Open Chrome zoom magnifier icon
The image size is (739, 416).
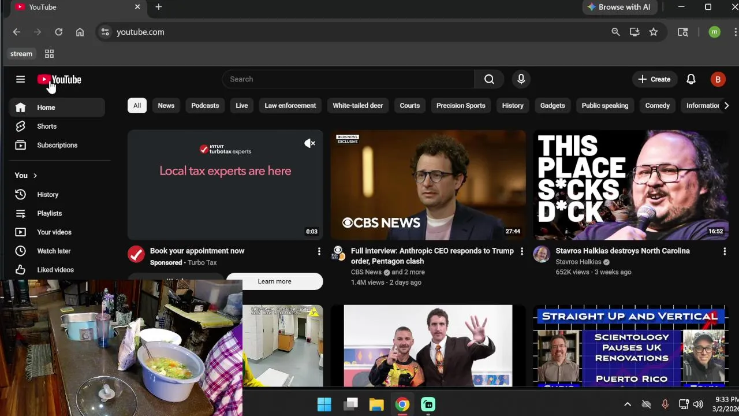(x=615, y=32)
